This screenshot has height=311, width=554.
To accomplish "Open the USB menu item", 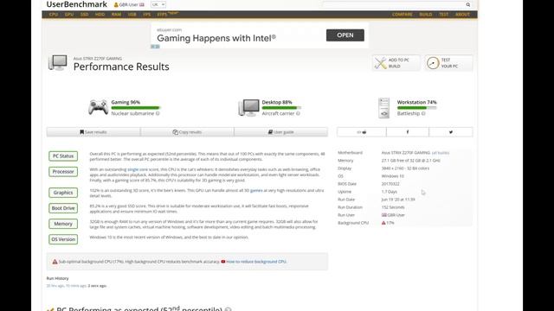I will tap(132, 15).
